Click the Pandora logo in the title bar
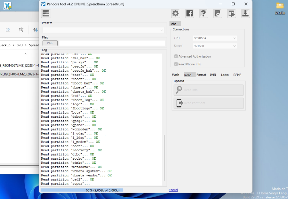 [x=43, y=4]
